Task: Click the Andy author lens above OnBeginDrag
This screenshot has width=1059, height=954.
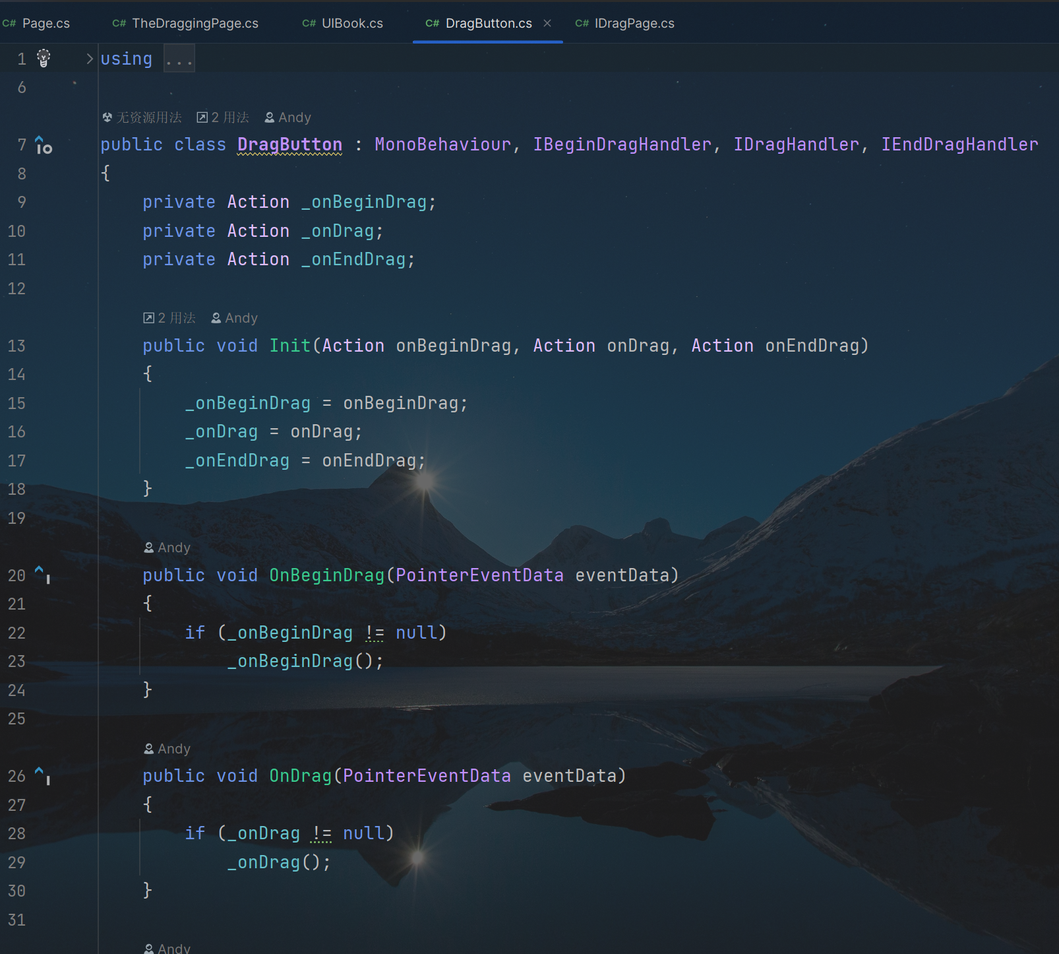Action: pyautogui.click(x=167, y=548)
